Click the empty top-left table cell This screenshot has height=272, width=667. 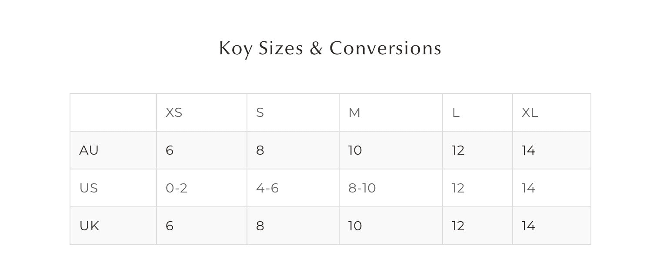click(113, 113)
